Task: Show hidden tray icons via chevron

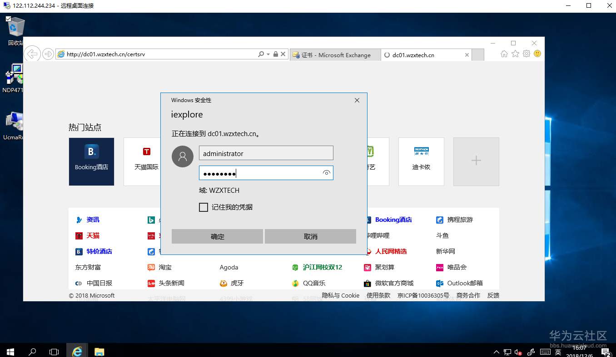Action: [496, 352]
